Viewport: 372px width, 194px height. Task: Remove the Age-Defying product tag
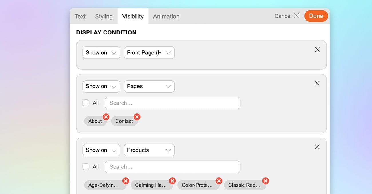(126, 181)
